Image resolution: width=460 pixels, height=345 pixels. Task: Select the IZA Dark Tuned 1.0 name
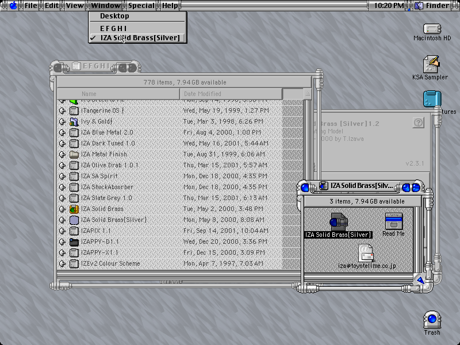point(108,143)
